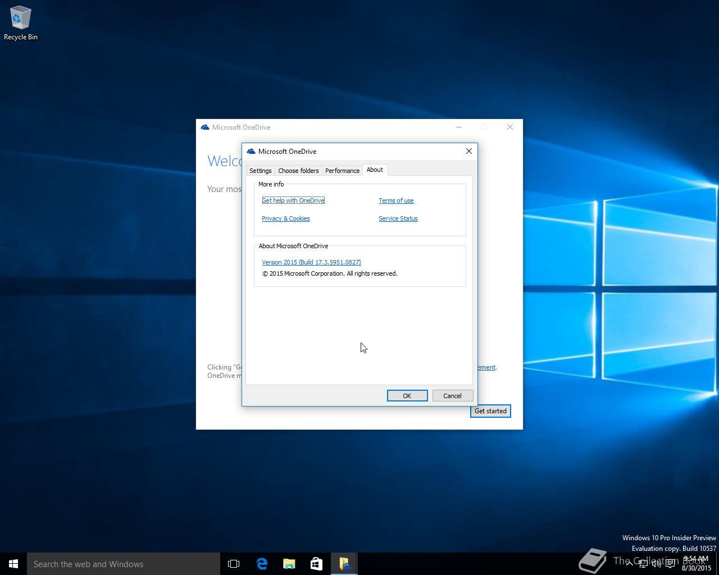Close the OneDrive settings dialog
Viewport: 719px width, 575px height.
469,151
